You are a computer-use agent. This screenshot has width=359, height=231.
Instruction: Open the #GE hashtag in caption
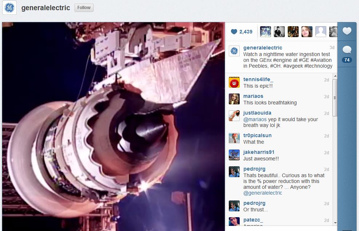coord(304,60)
